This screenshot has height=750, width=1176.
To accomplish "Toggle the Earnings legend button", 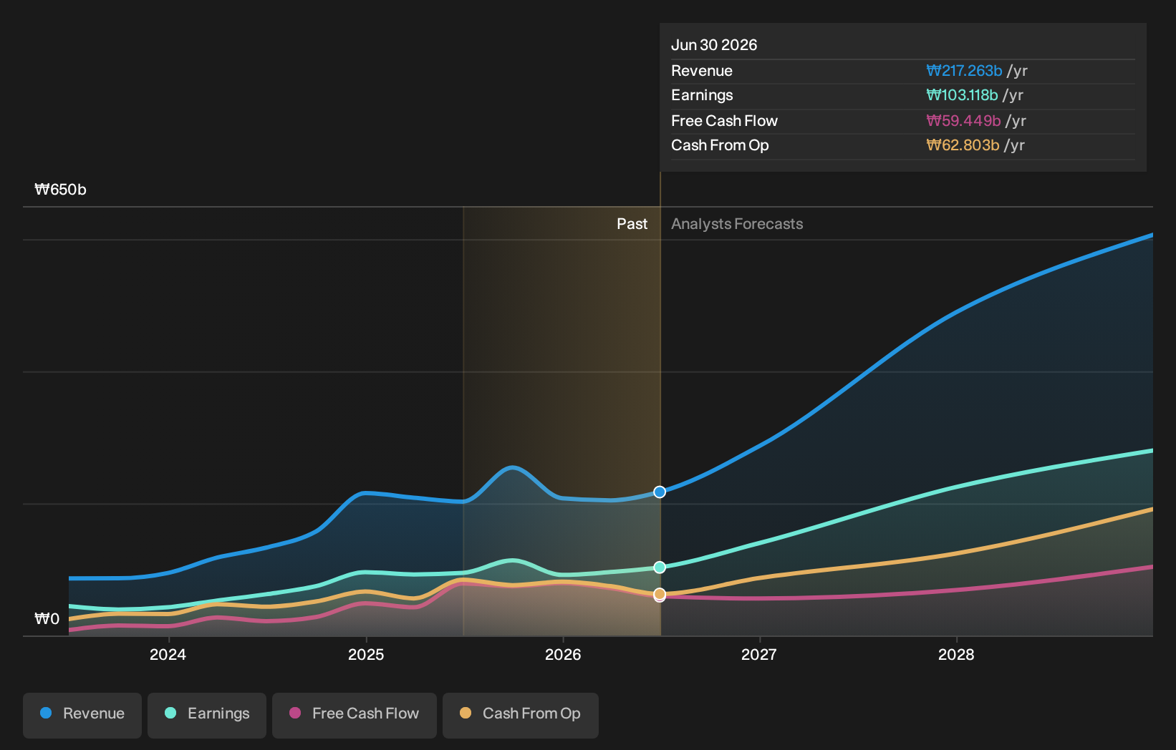I will pos(207,715).
